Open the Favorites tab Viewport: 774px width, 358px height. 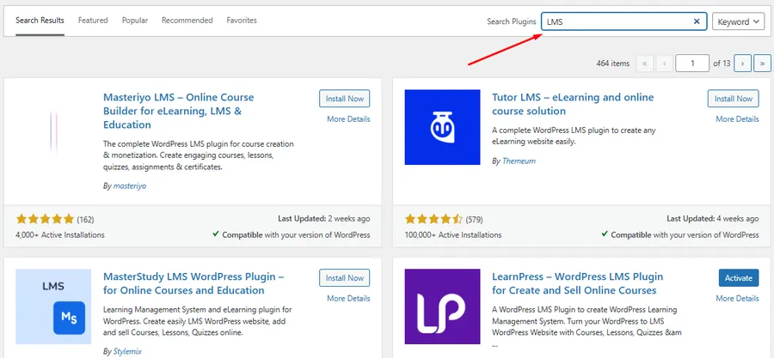click(242, 20)
